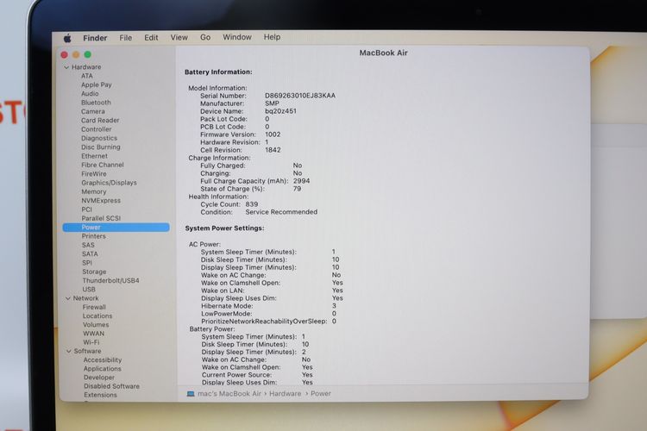Select FireWire in the sidebar
647x431 pixels.
pos(94,174)
